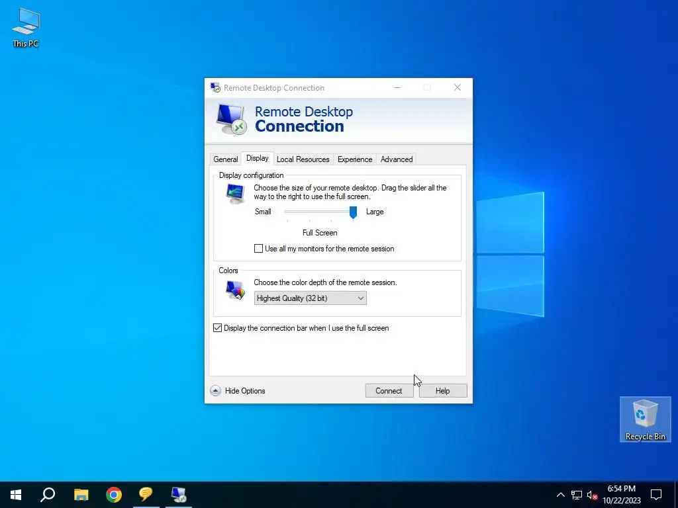Screen dimensions: 678x508
Task: Open the color depth dropdown
Action: pyautogui.click(x=310, y=298)
